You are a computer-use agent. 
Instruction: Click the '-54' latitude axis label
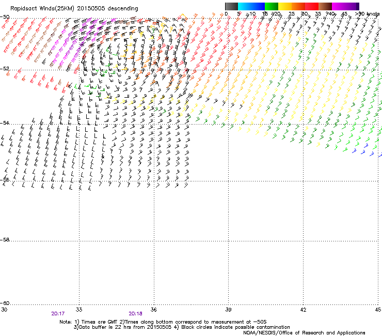pyautogui.click(x=5, y=123)
